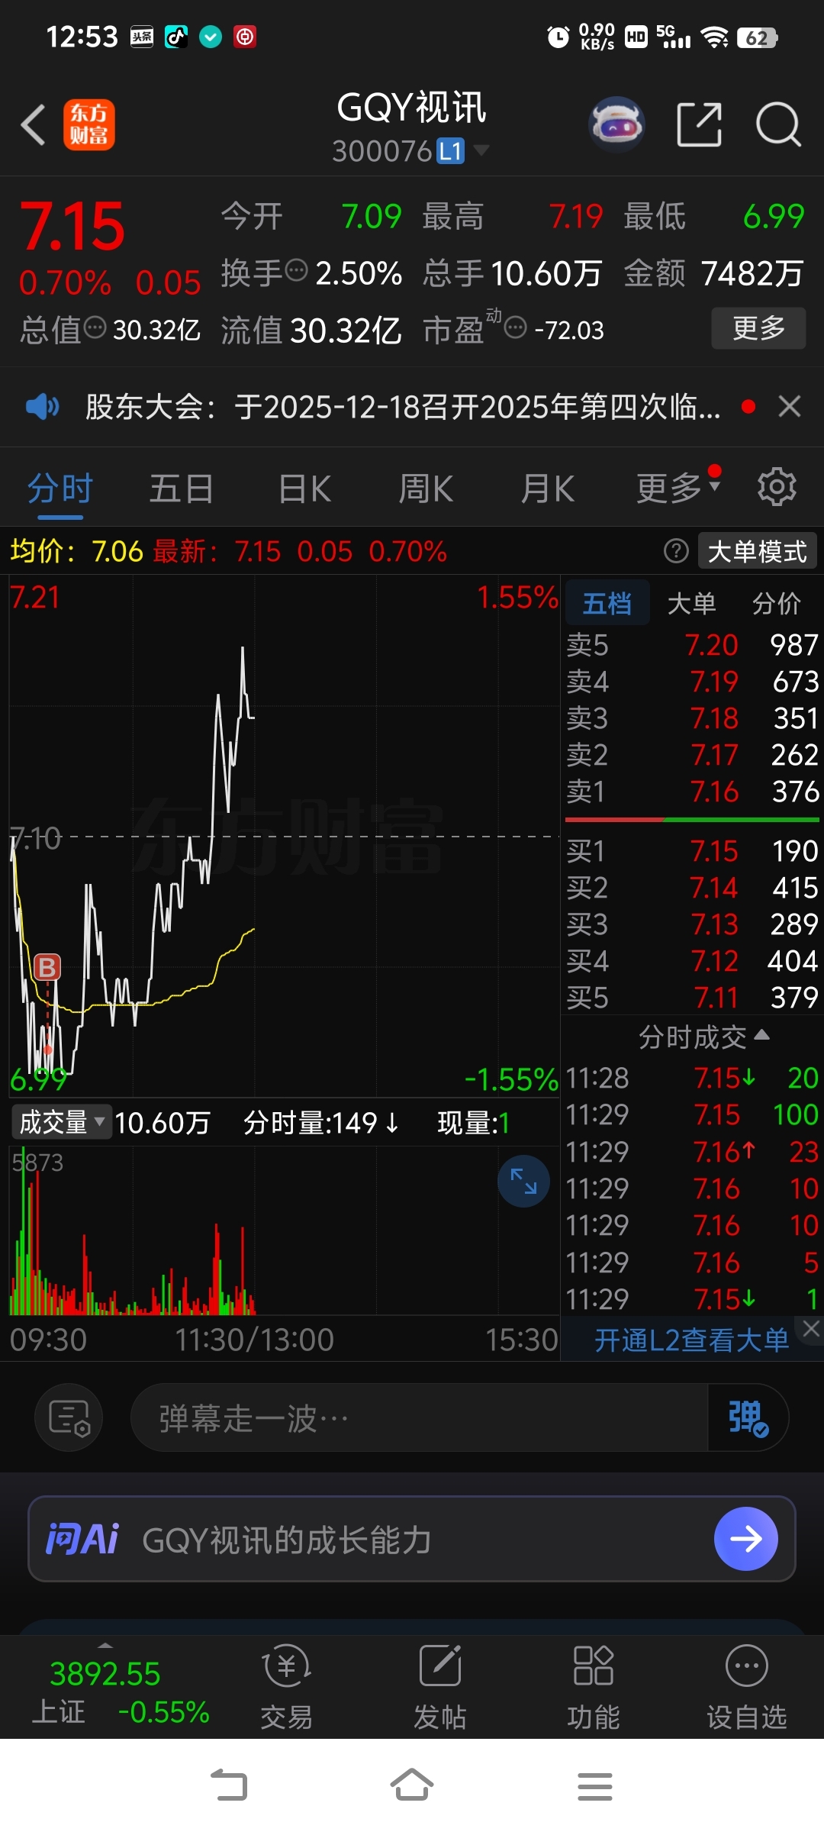
Task: Open the 成交量 indicator dropdown
Action: (x=61, y=1122)
